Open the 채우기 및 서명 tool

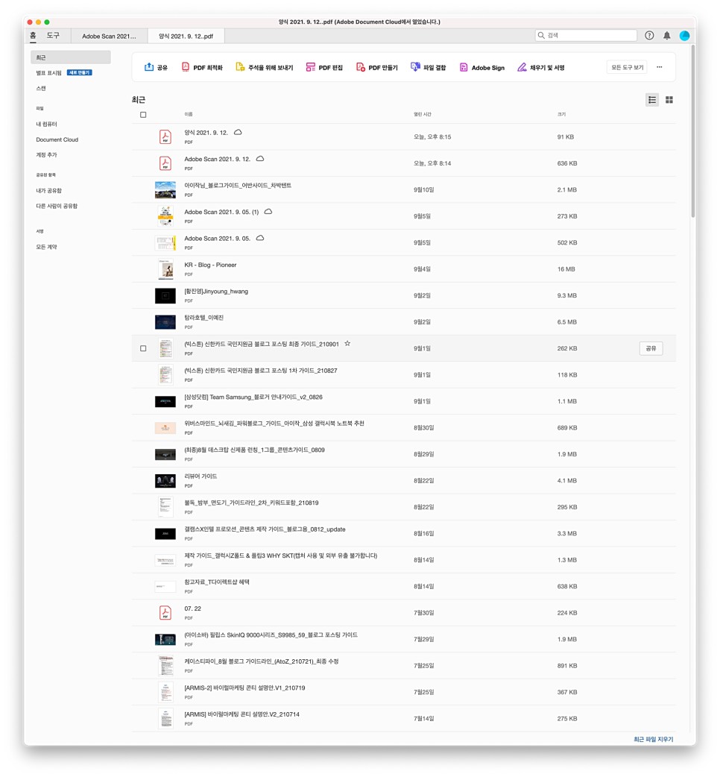click(540, 67)
